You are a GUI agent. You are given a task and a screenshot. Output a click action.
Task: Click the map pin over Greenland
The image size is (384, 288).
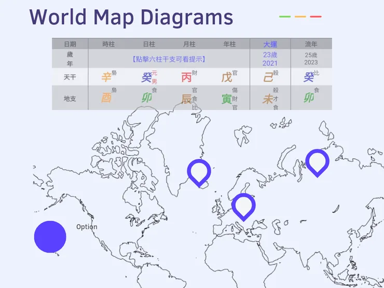click(199, 173)
